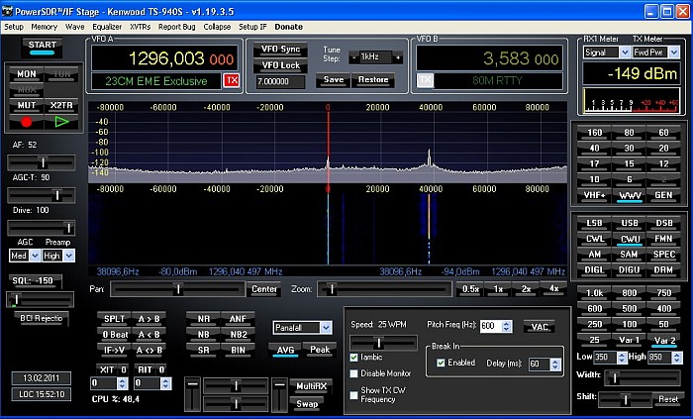Open the RX1 Meter Signal dropdown
This screenshot has width=693, height=419.
tap(625, 52)
